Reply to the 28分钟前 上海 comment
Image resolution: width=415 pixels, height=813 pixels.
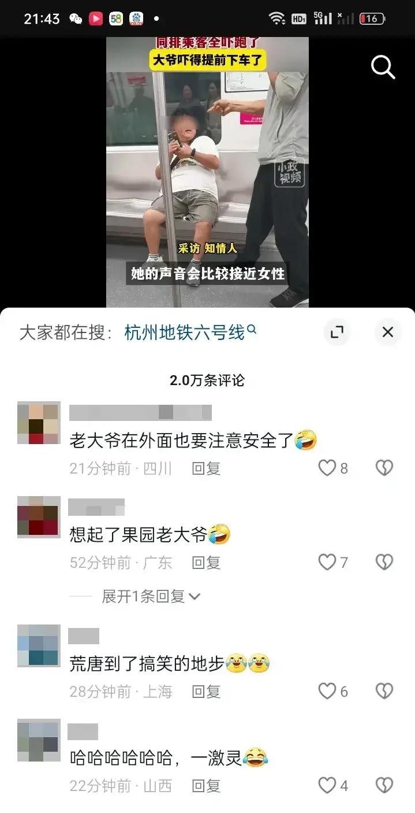tap(206, 692)
